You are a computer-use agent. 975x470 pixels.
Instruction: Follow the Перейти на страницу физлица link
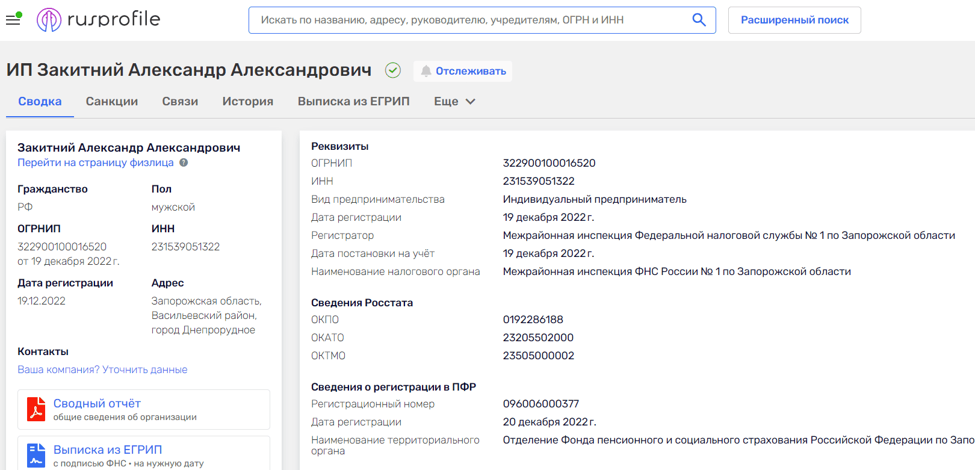click(x=96, y=162)
